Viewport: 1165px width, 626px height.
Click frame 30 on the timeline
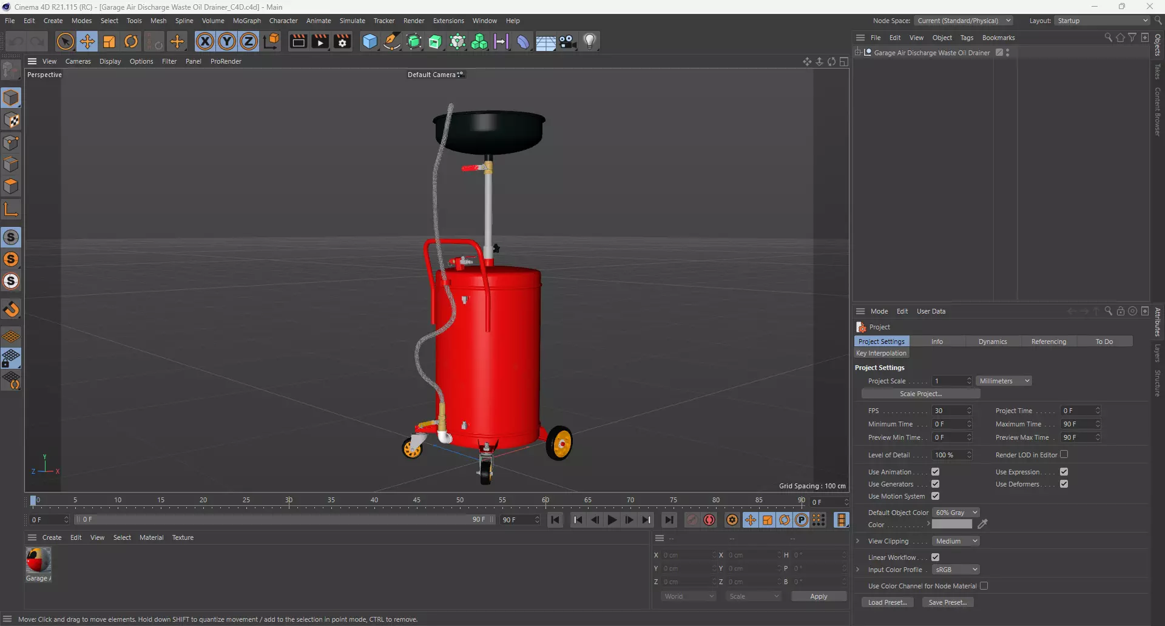(x=289, y=501)
